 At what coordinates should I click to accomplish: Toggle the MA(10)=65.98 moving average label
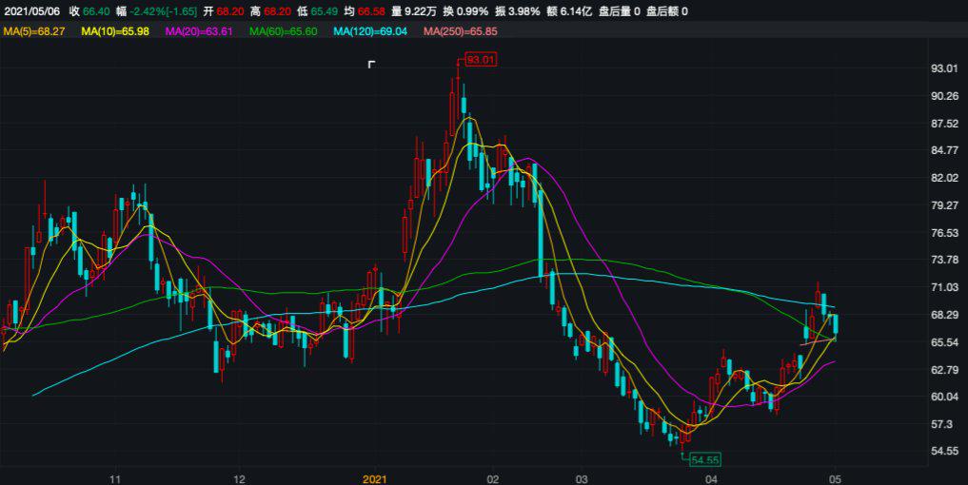tap(118, 31)
